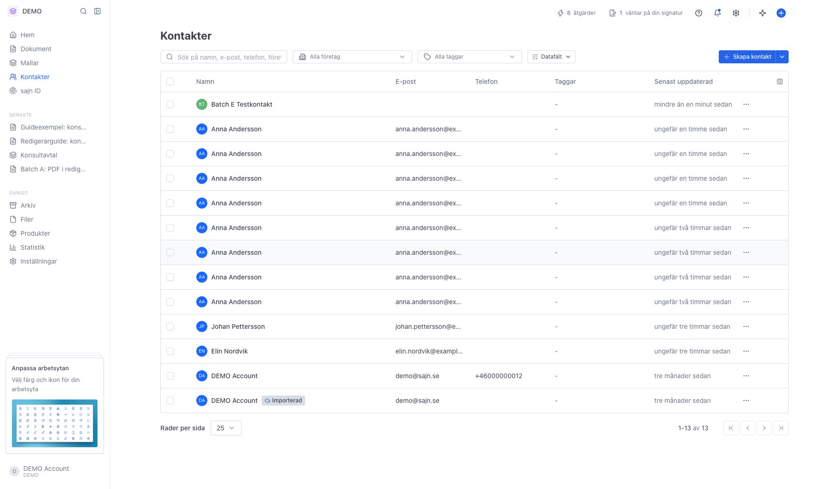The height and width of the screenshot is (489, 839).
Task: Sort by the Senast uppdaterad column header
Action: click(x=683, y=81)
